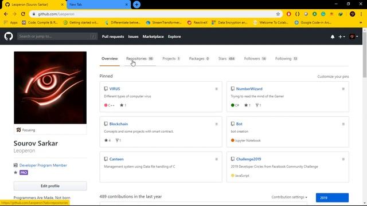
Task: Open the Canteen pinned repository
Action: click(x=116, y=159)
